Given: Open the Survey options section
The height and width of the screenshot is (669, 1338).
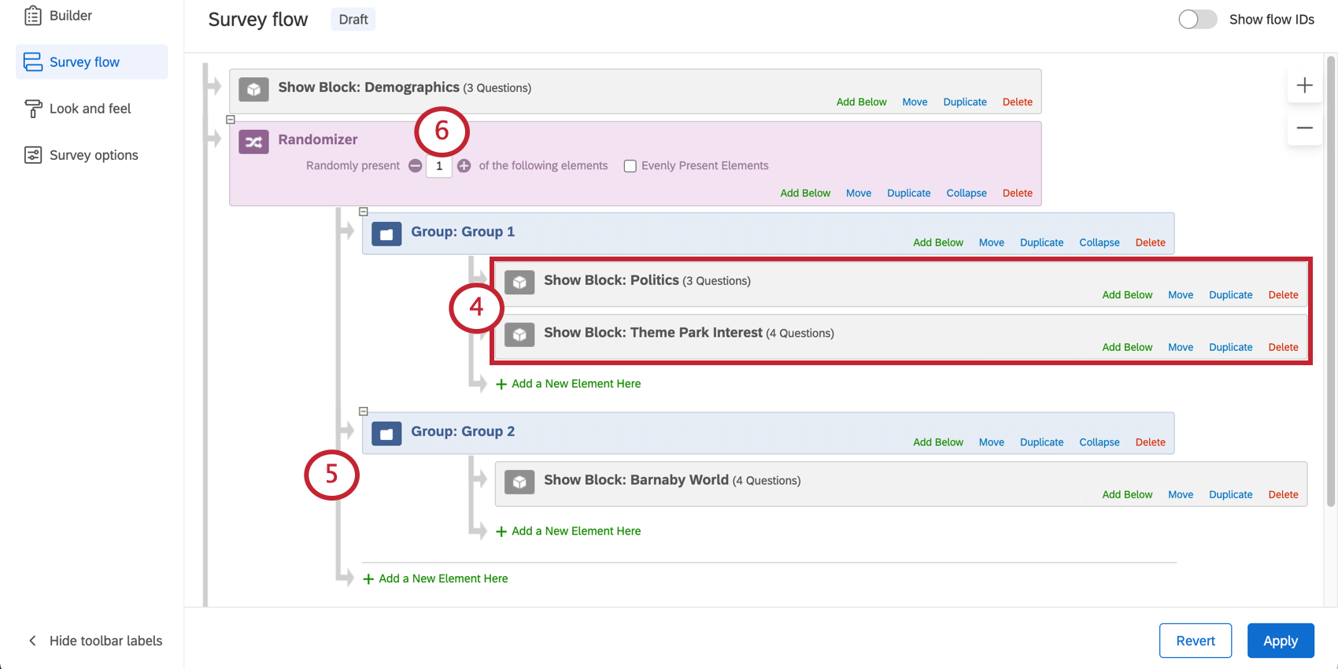Looking at the screenshot, I should coord(91,155).
